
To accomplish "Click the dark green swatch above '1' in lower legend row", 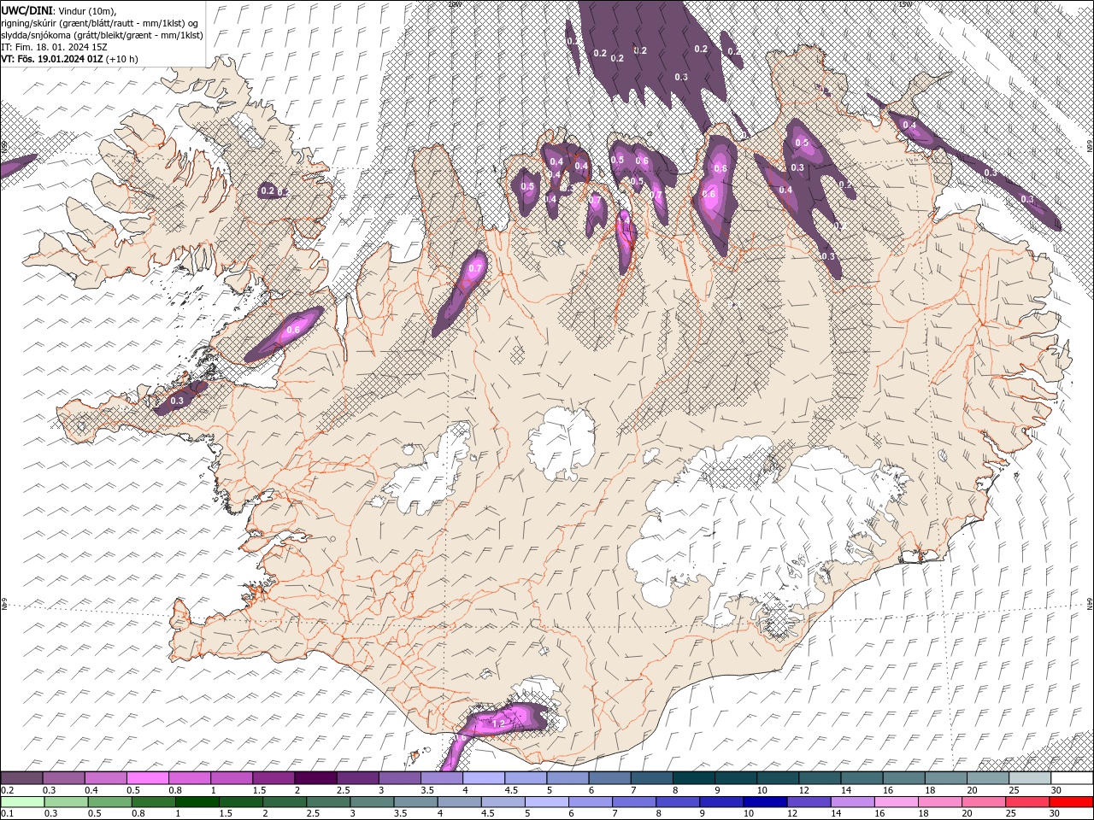I will click(197, 802).
